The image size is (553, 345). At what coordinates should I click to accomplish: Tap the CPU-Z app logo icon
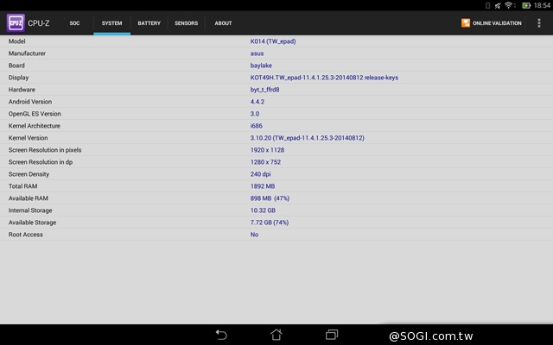click(x=16, y=23)
